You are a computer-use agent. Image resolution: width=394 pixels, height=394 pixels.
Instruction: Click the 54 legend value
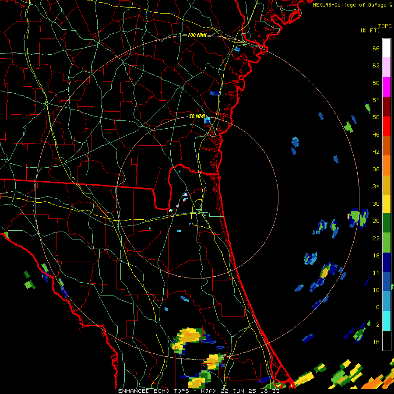[376, 100]
